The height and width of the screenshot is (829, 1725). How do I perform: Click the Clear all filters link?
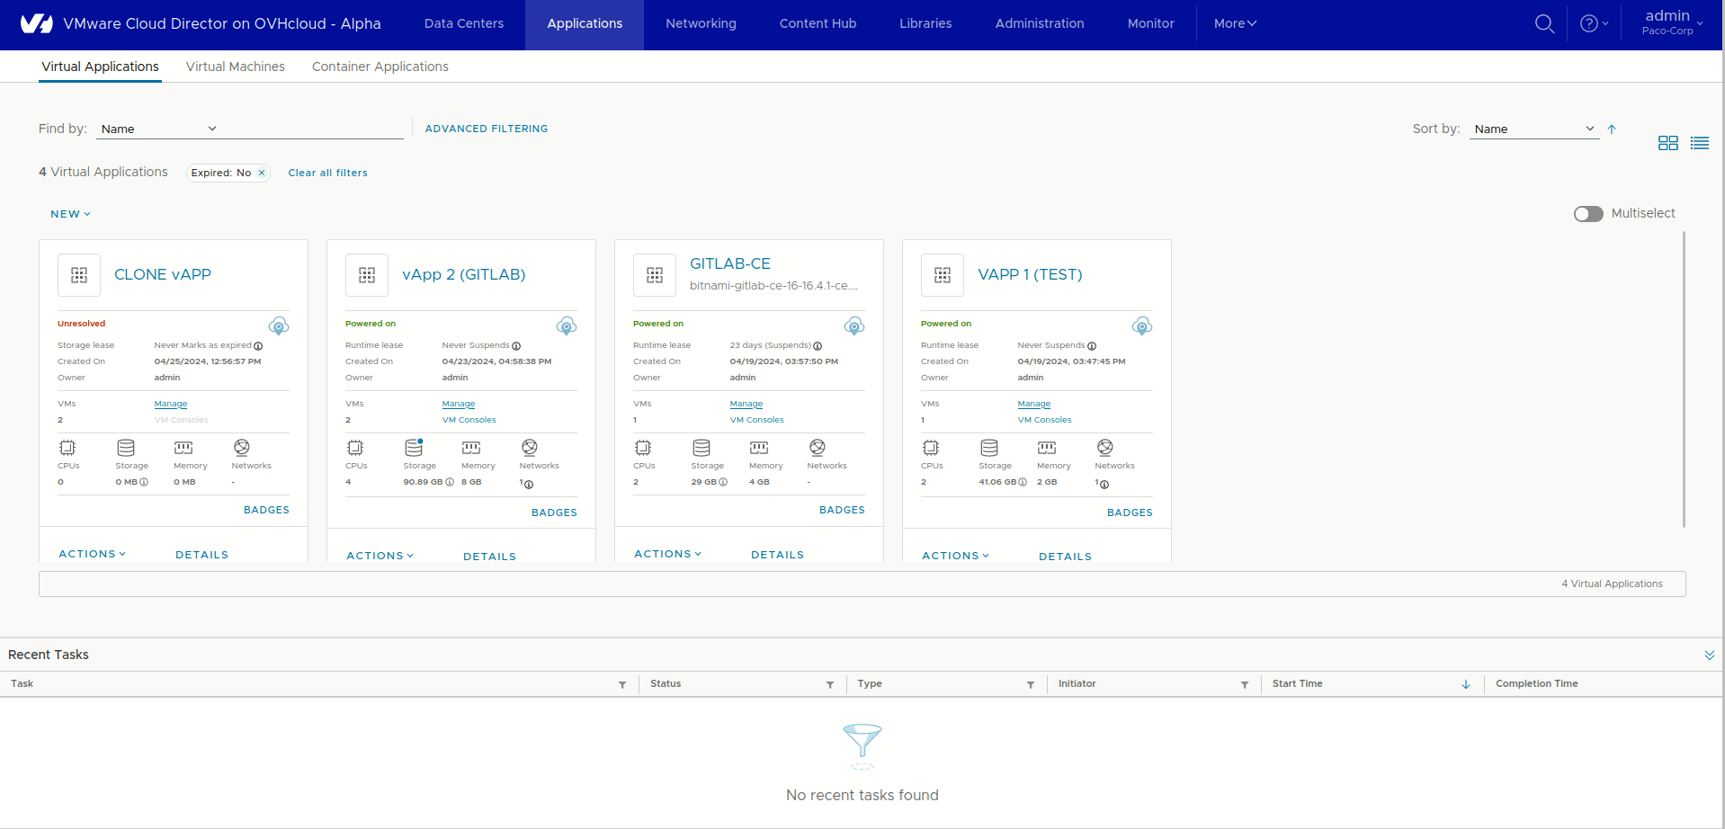(x=327, y=173)
